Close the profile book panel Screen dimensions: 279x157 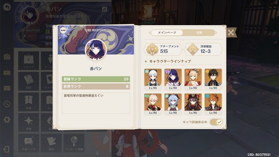point(231,33)
